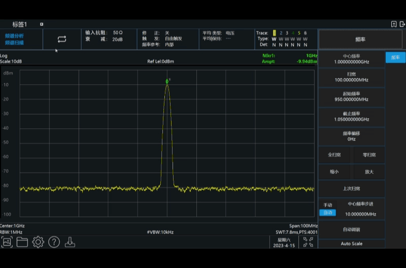The width and height of the screenshot is (406, 268).
Task: Open the help question mark icon
Action: point(54,242)
